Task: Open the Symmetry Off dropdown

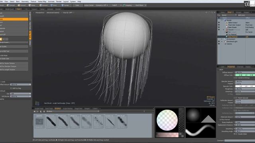Action: click(x=102, y=5)
